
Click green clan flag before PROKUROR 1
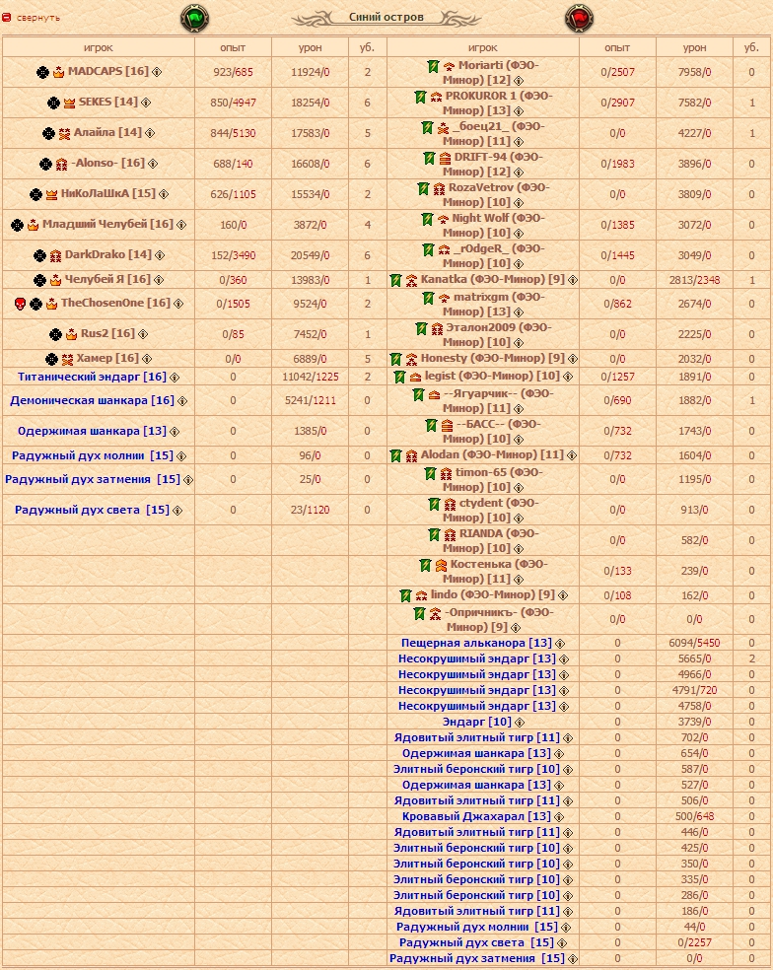pos(421,97)
